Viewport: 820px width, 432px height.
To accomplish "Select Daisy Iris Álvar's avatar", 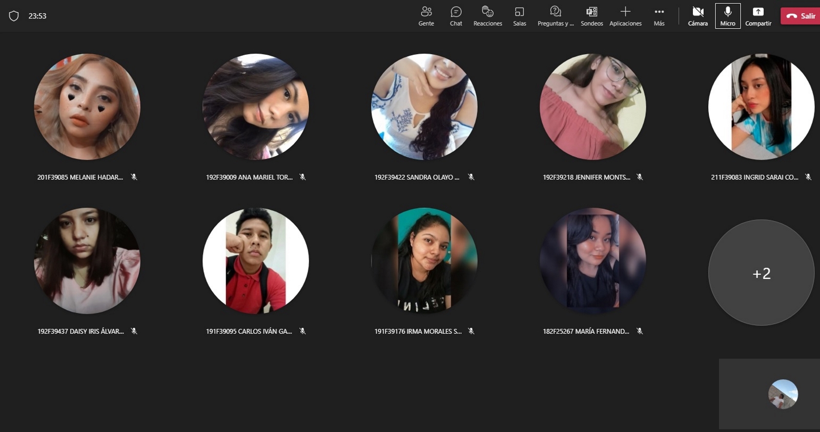I will coord(87,261).
